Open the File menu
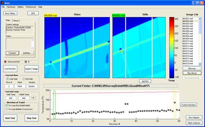The height and width of the screenshot is (127, 205). (x=3, y=7)
